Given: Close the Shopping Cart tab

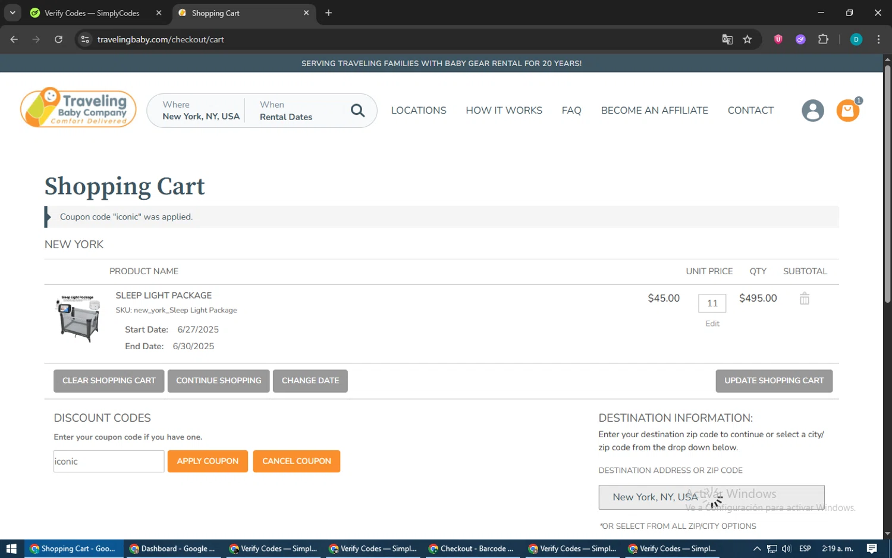Looking at the screenshot, I should (x=306, y=12).
